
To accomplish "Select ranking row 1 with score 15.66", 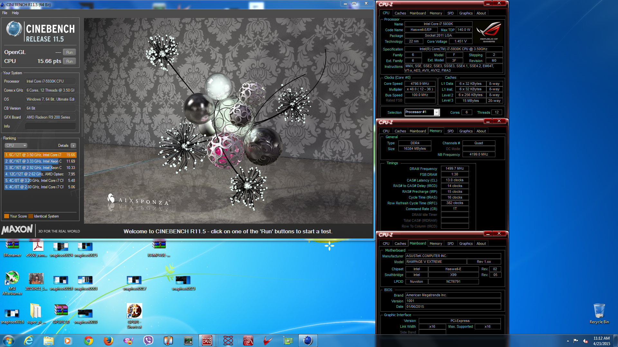I will tap(40, 155).
